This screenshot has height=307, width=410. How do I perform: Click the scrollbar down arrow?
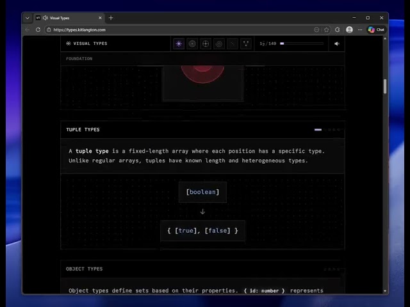tap(385, 291)
